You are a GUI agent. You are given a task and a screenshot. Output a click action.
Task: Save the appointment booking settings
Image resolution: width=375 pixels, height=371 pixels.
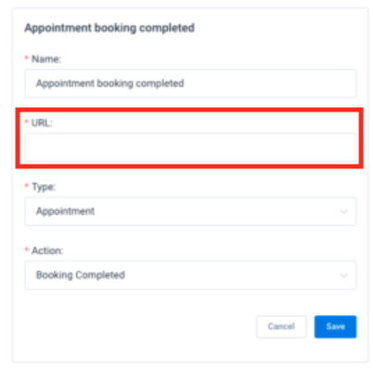(x=335, y=326)
